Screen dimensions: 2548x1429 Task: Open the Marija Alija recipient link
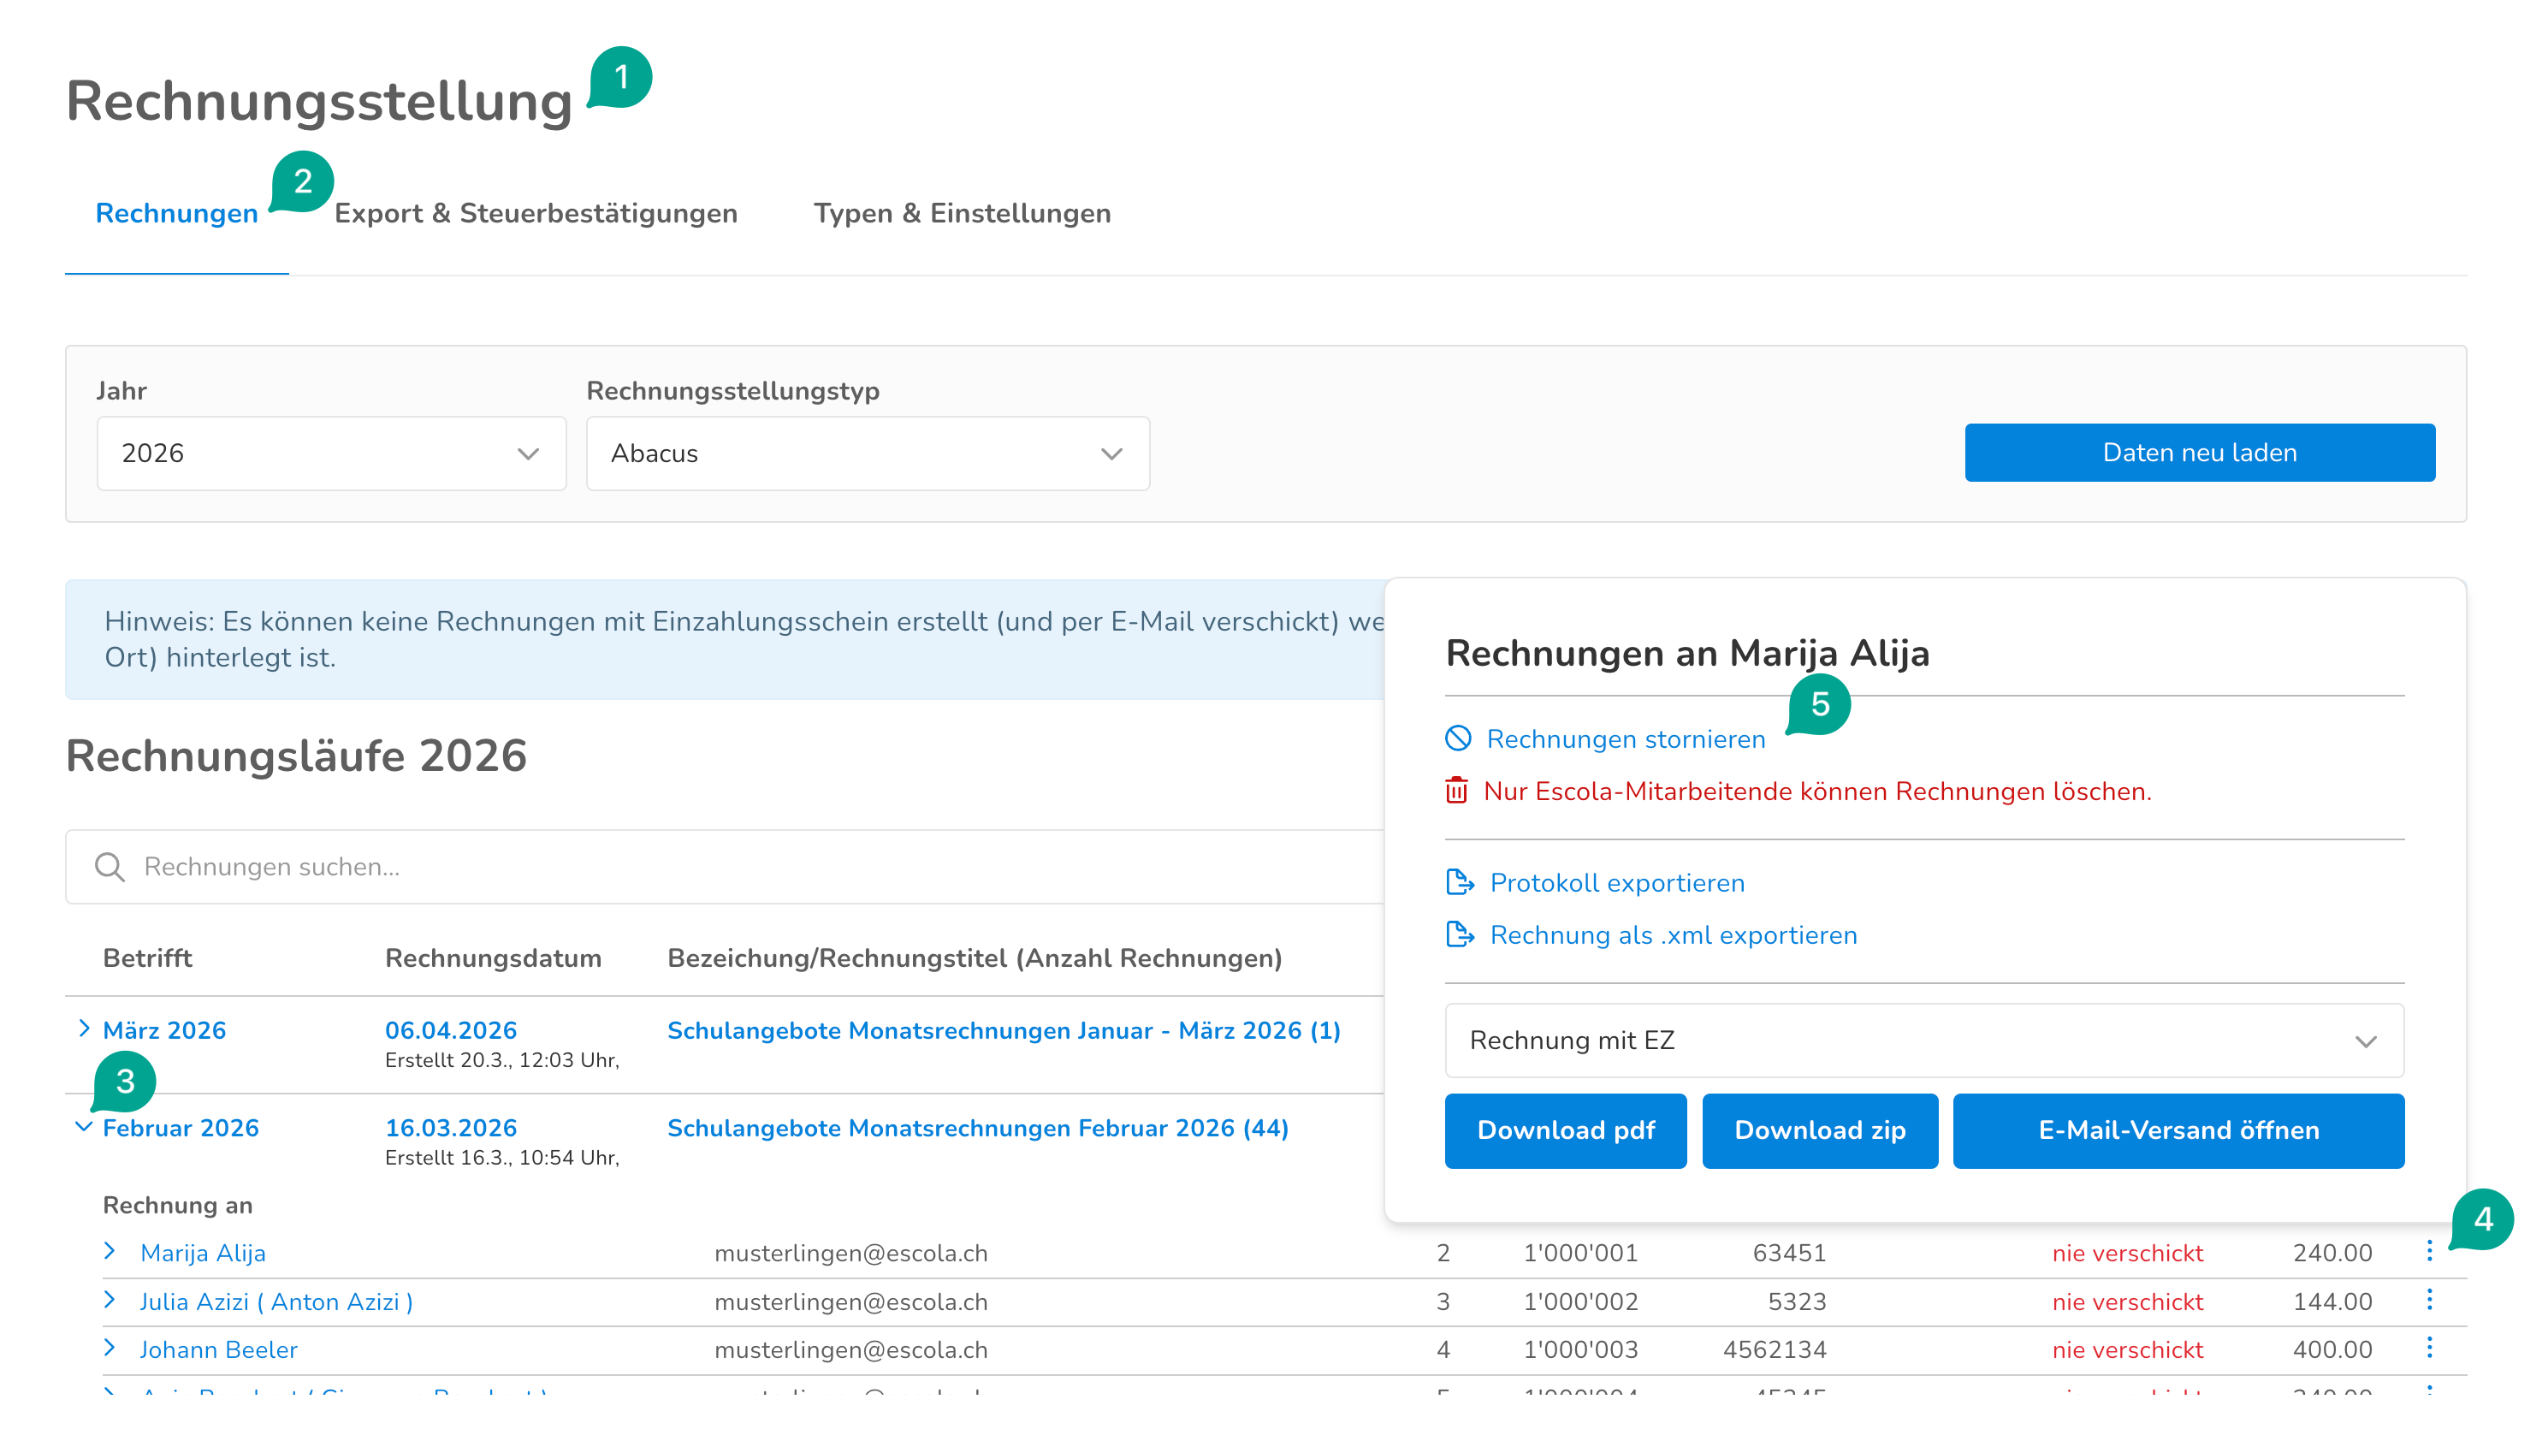203,1253
